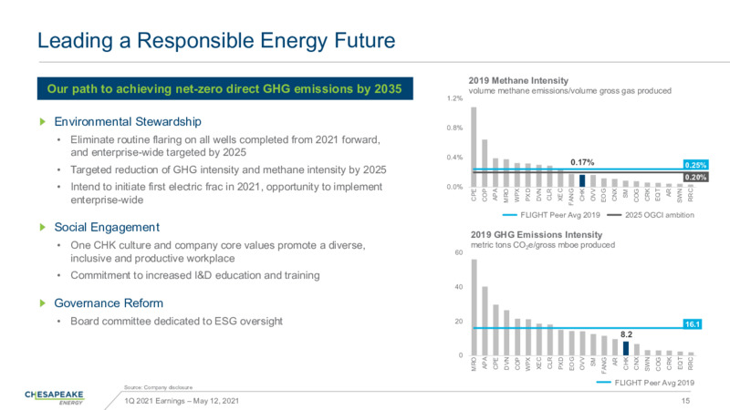Click the '8.2' data label

tap(626, 334)
